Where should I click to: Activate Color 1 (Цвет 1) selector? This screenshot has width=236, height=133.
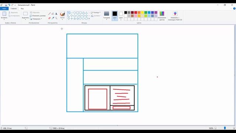pos(115,16)
